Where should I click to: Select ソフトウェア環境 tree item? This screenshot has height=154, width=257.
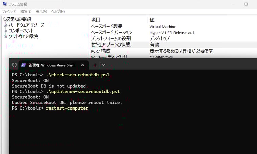(23, 36)
